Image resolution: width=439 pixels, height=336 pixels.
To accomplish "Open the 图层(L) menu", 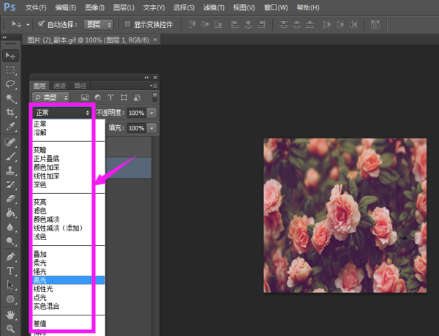I will (124, 7).
